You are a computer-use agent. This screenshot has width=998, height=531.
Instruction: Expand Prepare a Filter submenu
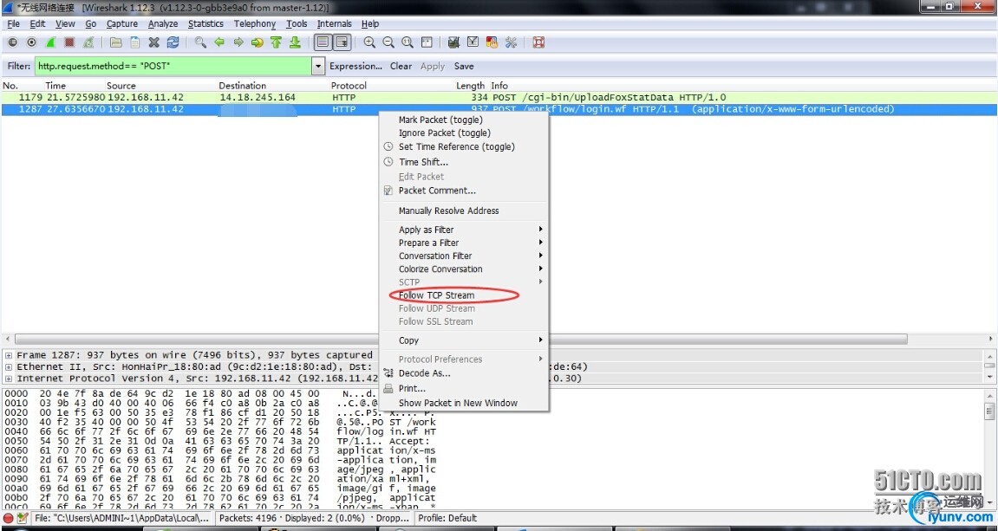click(x=463, y=243)
